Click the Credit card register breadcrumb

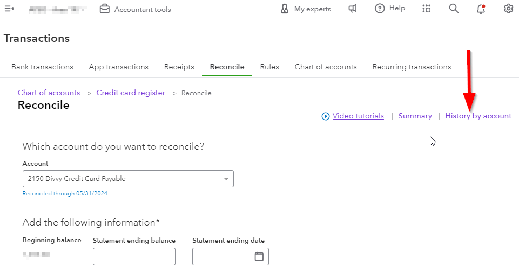coord(131,93)
